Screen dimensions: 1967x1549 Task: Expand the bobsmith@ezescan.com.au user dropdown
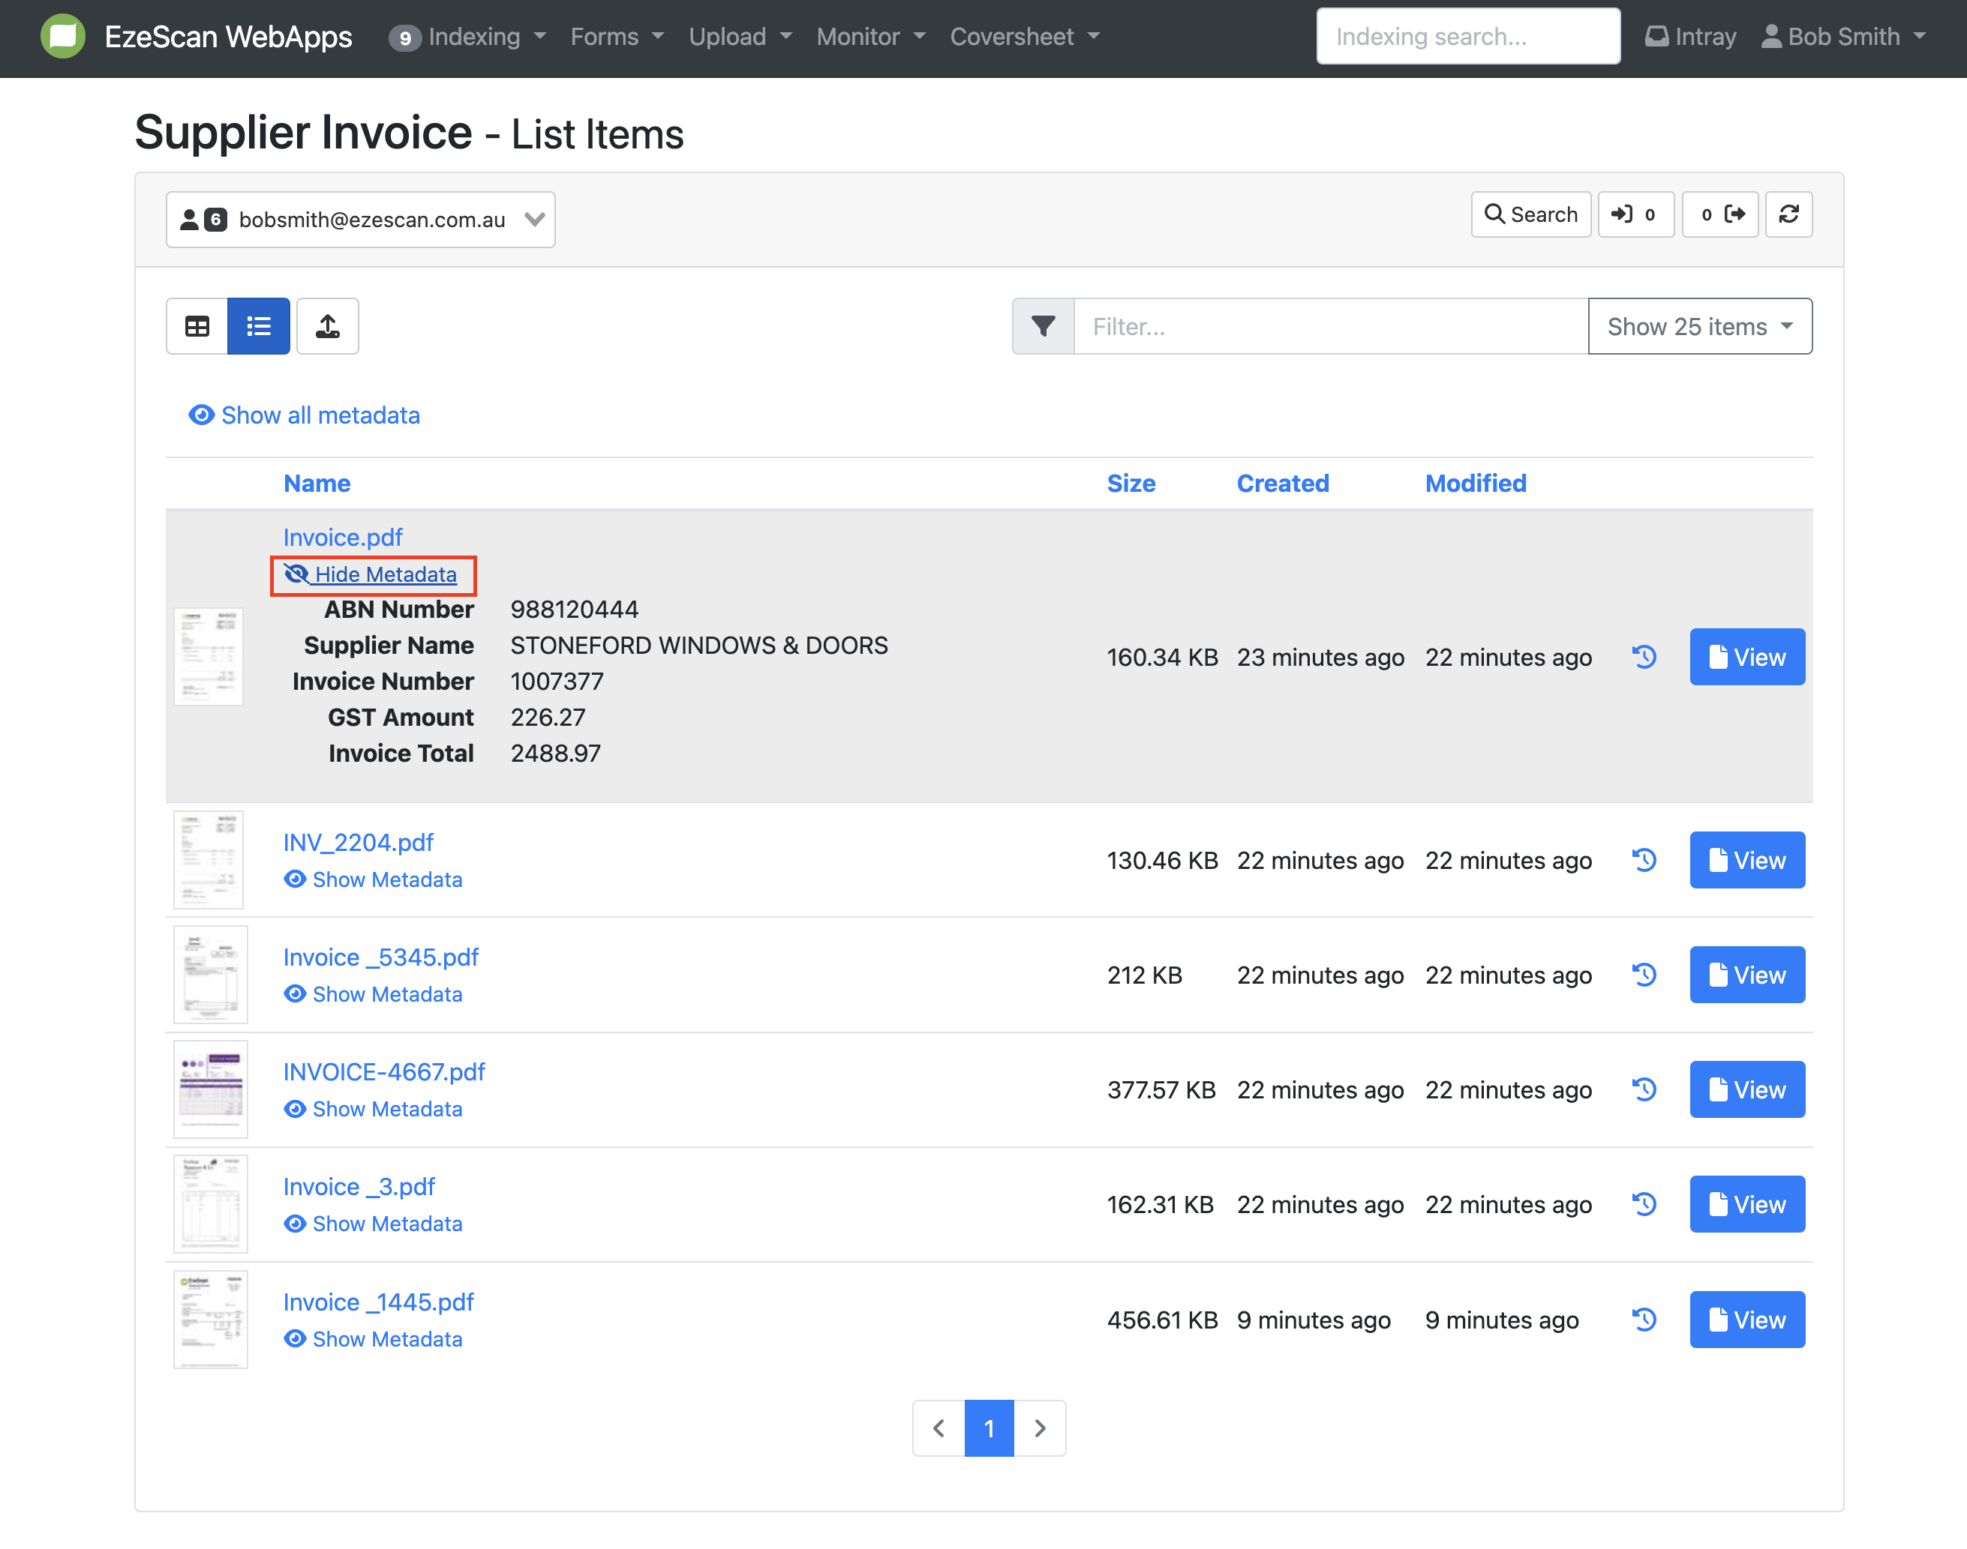(361, 220)
